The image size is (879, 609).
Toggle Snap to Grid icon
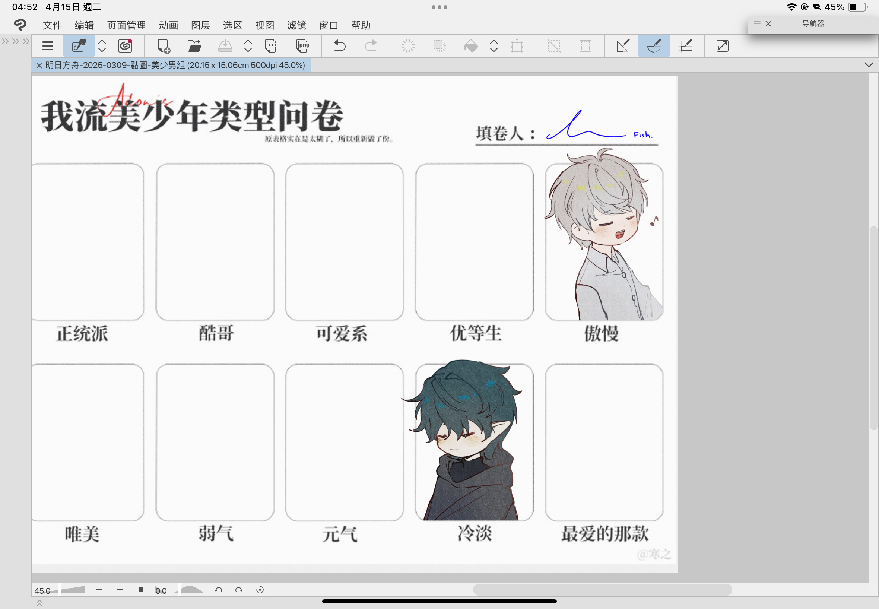[686, 46]
